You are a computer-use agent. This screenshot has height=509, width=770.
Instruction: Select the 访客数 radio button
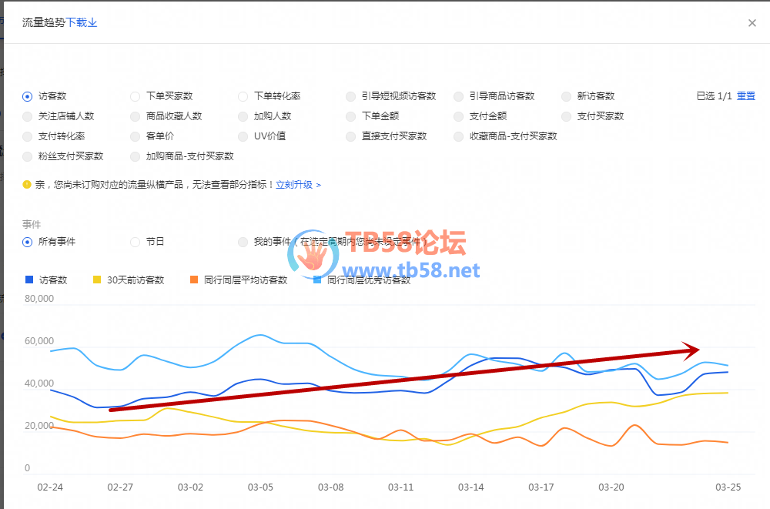28,96
